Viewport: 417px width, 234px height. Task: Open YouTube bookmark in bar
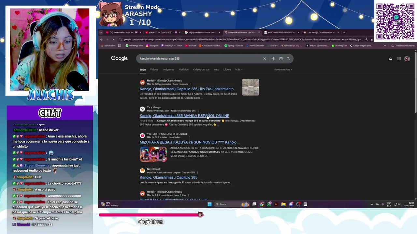191,45
